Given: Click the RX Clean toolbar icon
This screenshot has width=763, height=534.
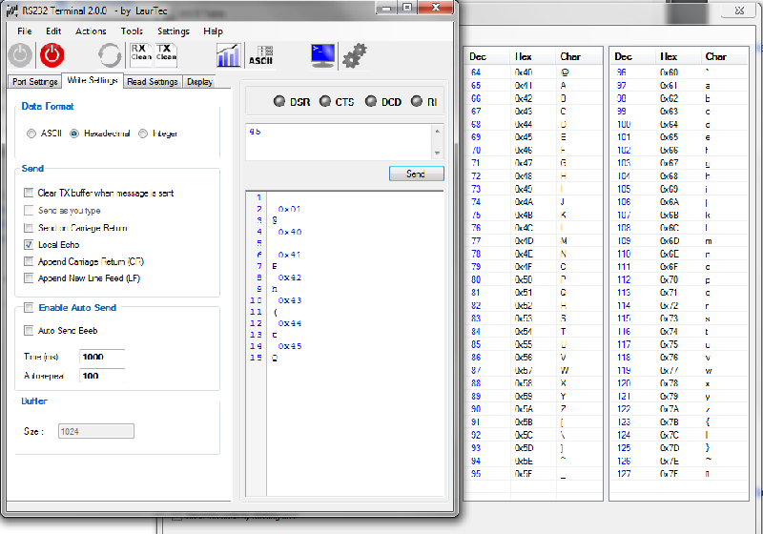Looking at the screenshot, I should point(141,54).
